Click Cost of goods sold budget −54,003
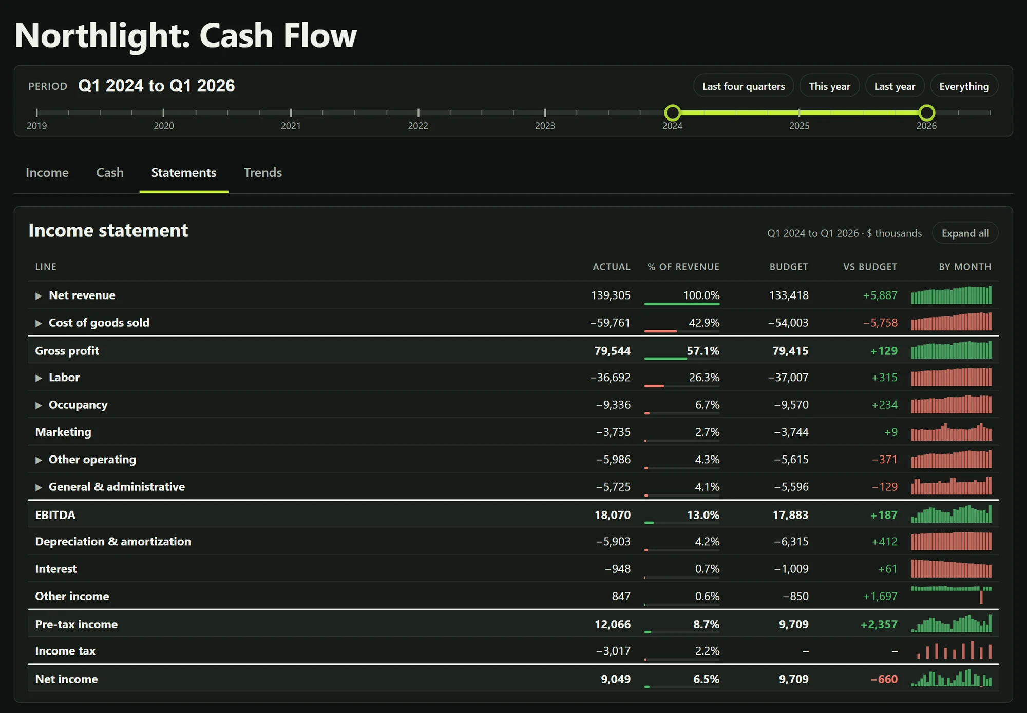The height and width of the screenshot is (713, 1027). click(788, 323)
